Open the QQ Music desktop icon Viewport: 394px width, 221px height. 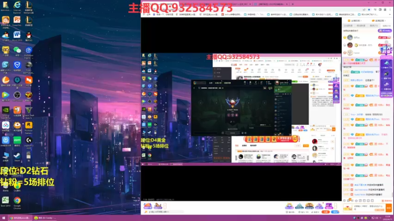tap(17, 187)
